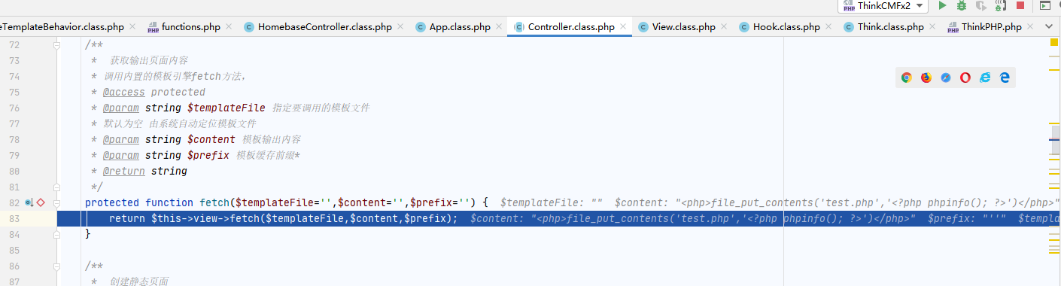The image size is (1061, 286).
Task: Collapse fold marker at line 84
Action: coord(56,234)
